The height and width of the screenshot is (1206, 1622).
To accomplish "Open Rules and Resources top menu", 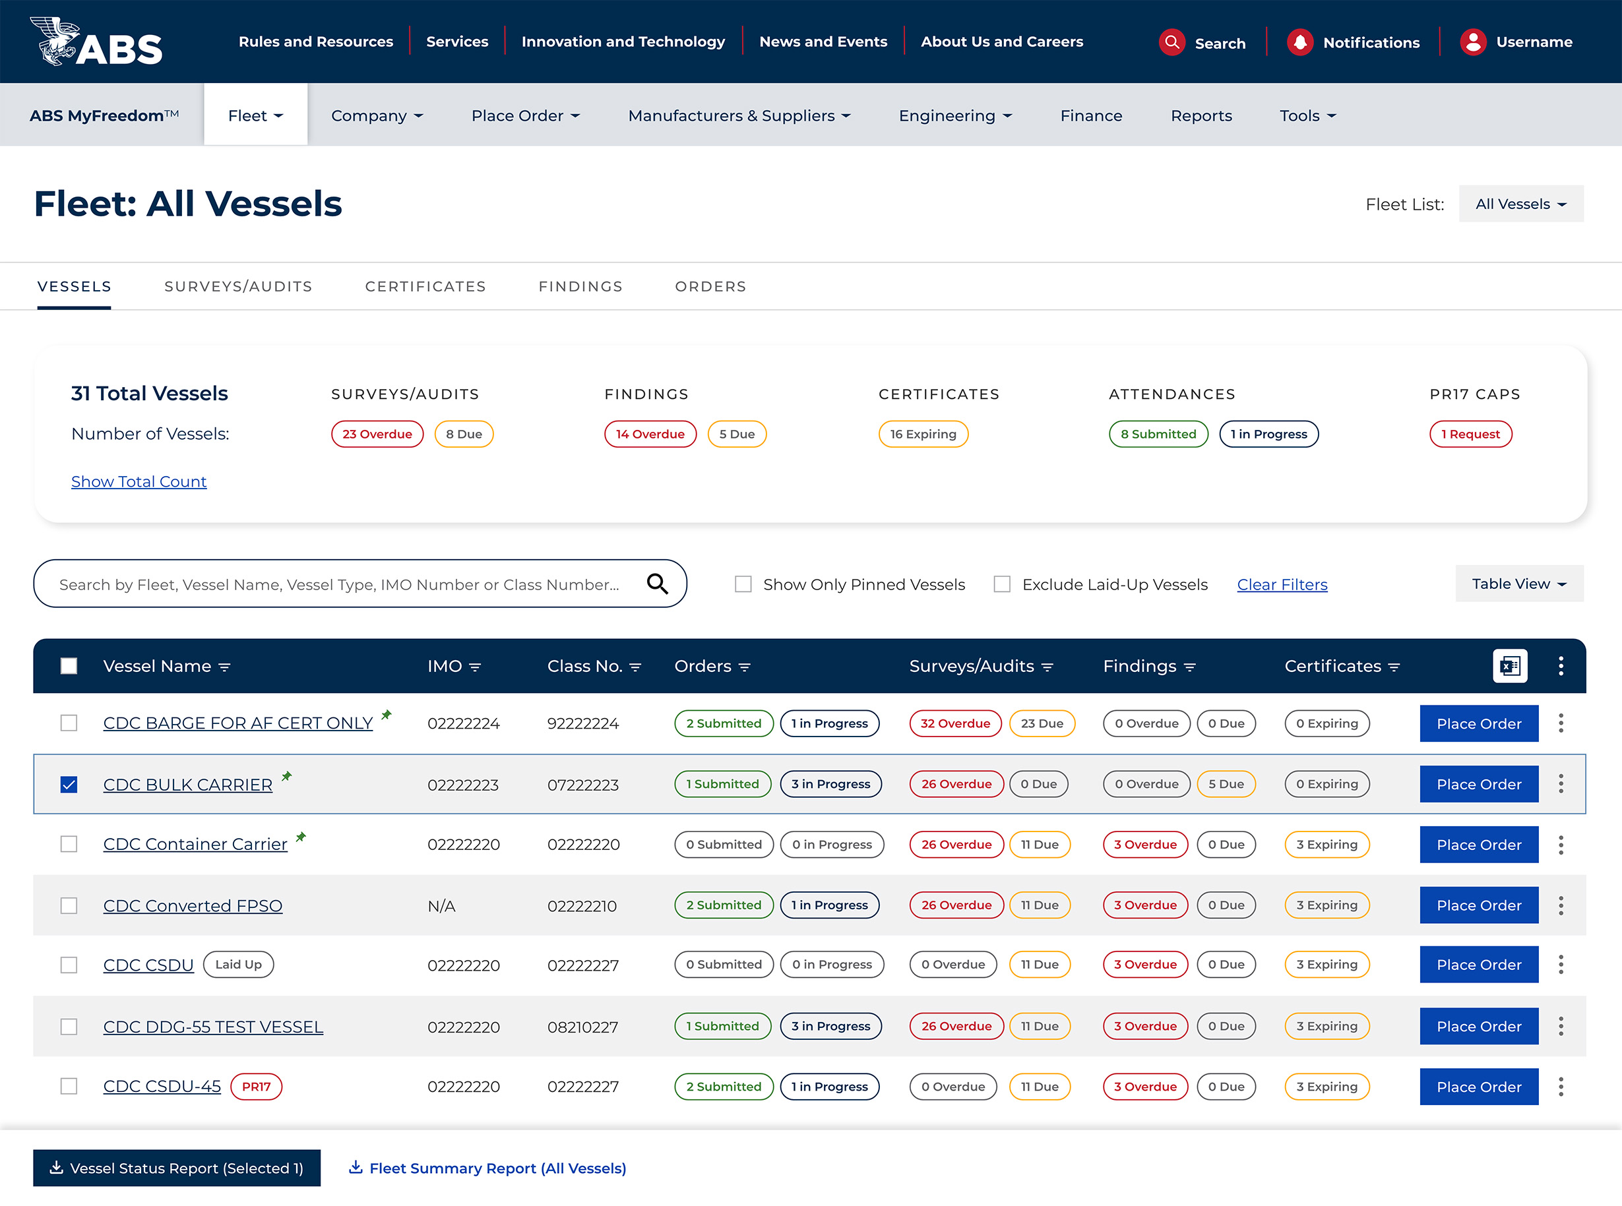I will pyautogui.click(x=315, y=42).
